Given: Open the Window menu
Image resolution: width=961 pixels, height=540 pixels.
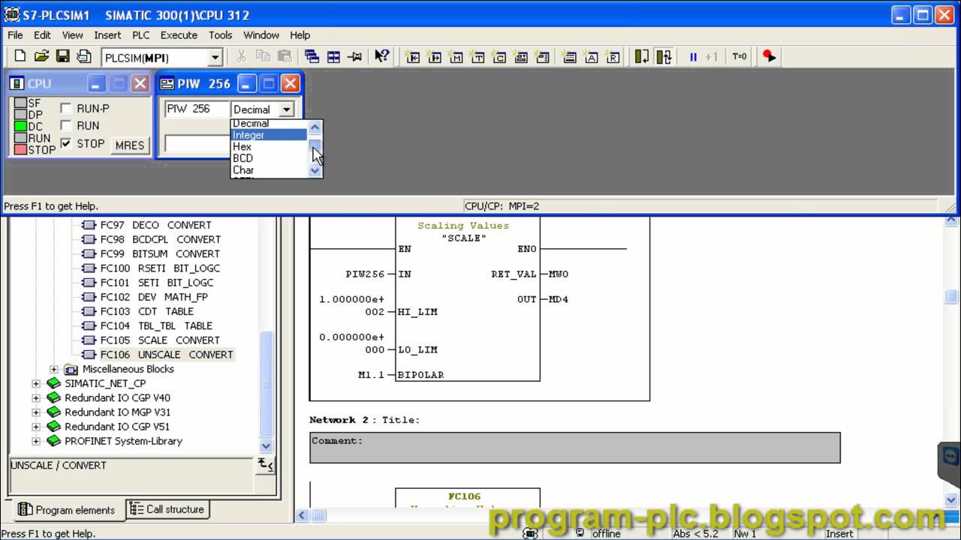Looking at the screenshot, I should [261, 34].
